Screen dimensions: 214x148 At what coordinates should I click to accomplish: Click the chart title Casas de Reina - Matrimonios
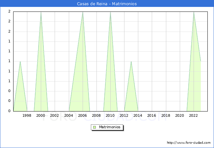point(107,4)
